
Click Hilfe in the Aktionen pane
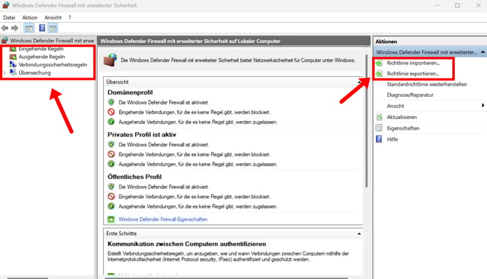tap(392, 139)
